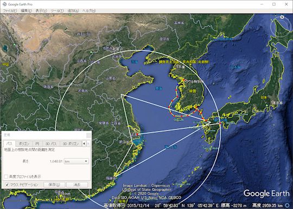Screen dimensions: 293x209
Task: Switch to the 3D ポリゴン tab
Action: [71, 143]
